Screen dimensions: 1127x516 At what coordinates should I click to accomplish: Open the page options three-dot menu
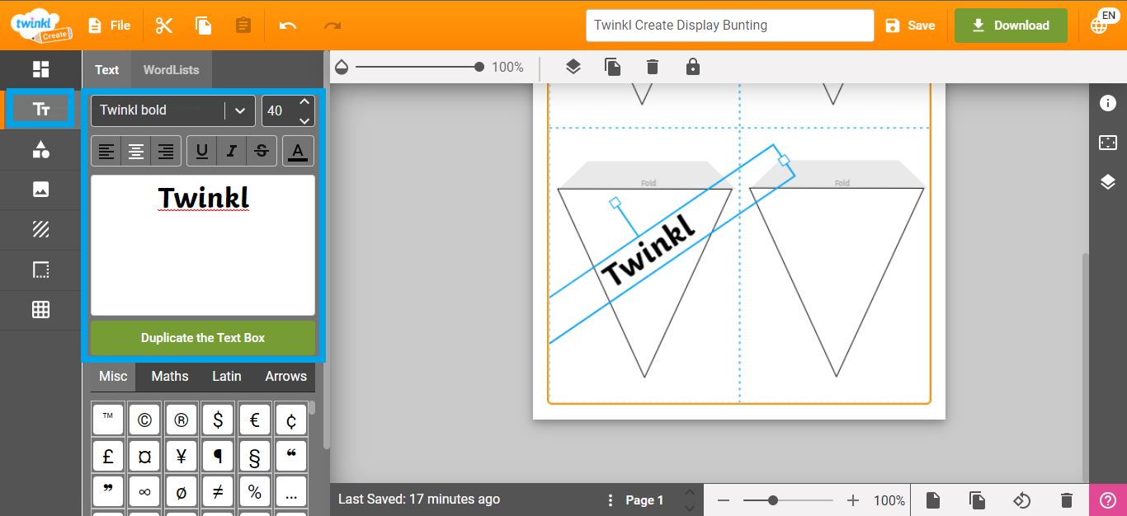[611, 500]
